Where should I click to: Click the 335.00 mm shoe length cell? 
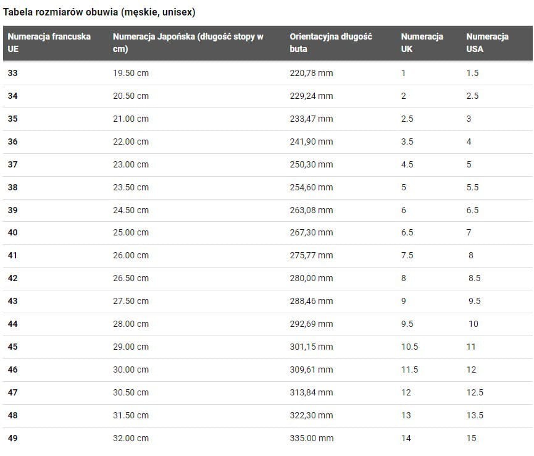pyautogui.click(x=311, y=438)
